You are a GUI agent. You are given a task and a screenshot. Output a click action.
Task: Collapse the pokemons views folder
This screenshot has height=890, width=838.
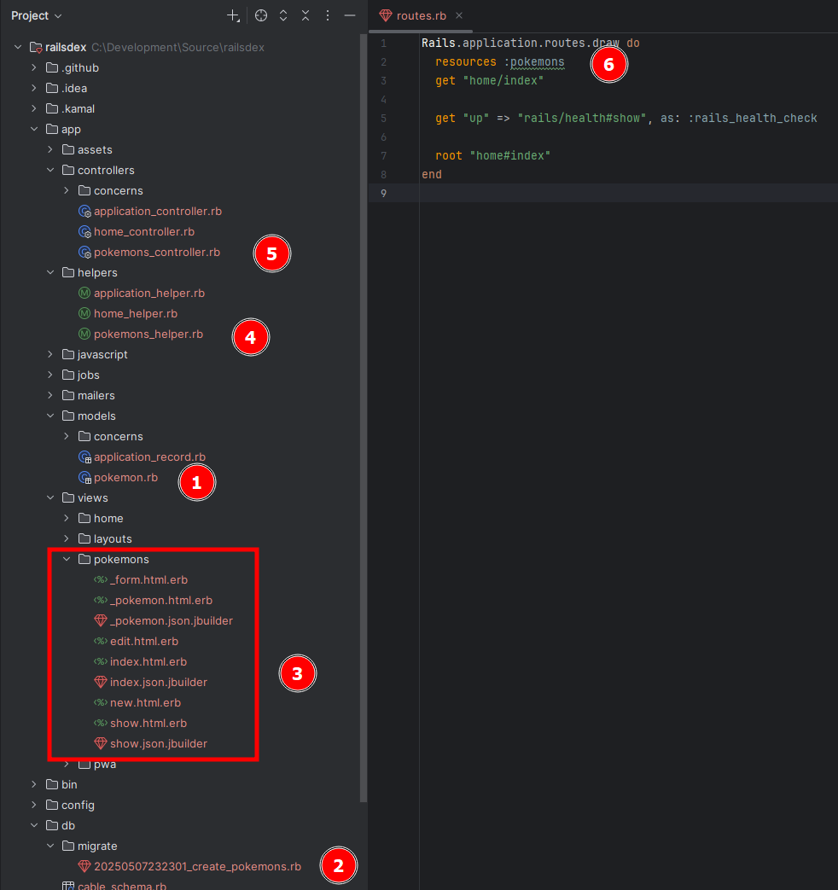pos(67,560)
